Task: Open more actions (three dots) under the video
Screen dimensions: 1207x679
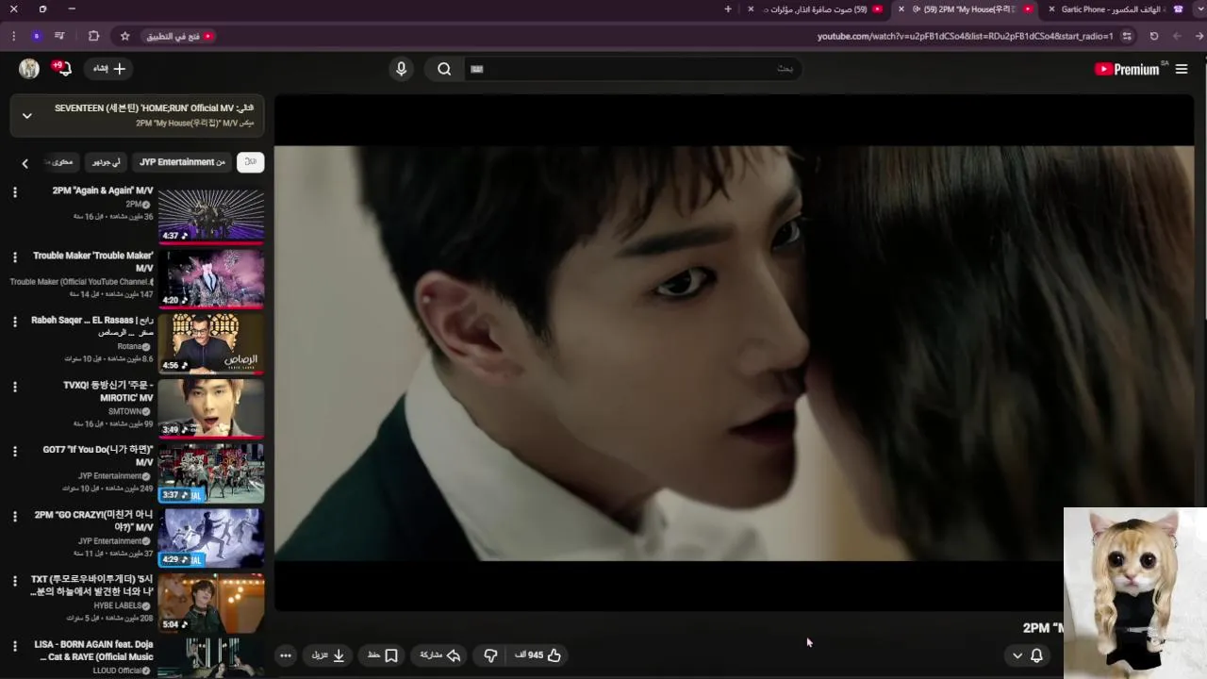Action: click(x=286, y=654)
